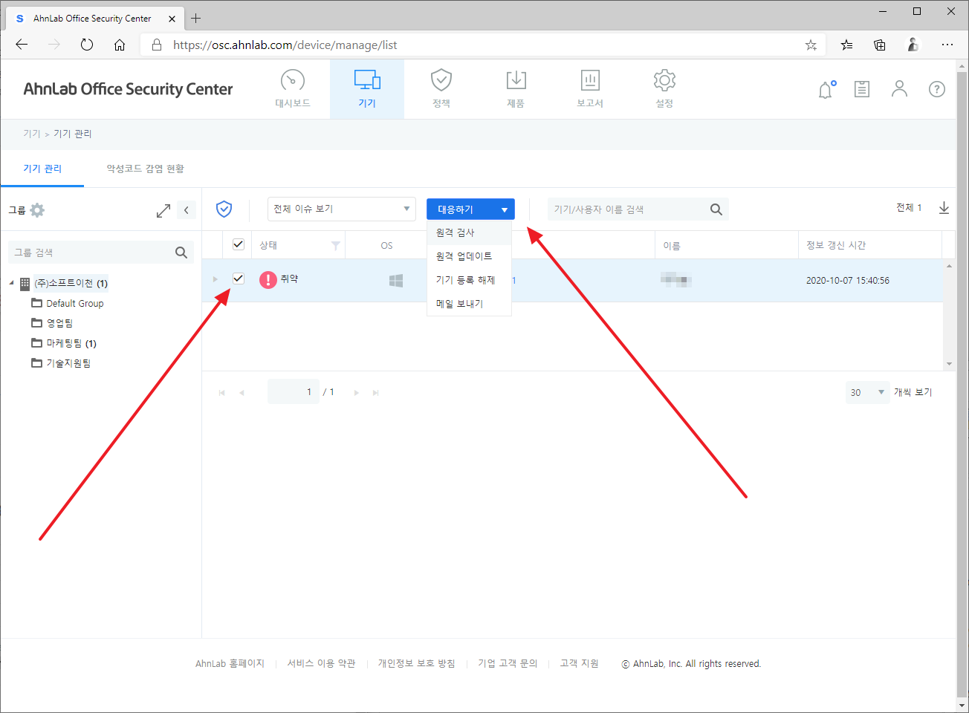Click the blue shield check icon
The image size is (969, 713).
pyautogui.click(x=224, y=209)
